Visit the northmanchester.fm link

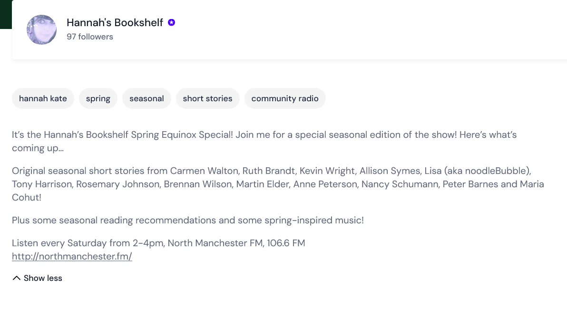pos(72,257)
